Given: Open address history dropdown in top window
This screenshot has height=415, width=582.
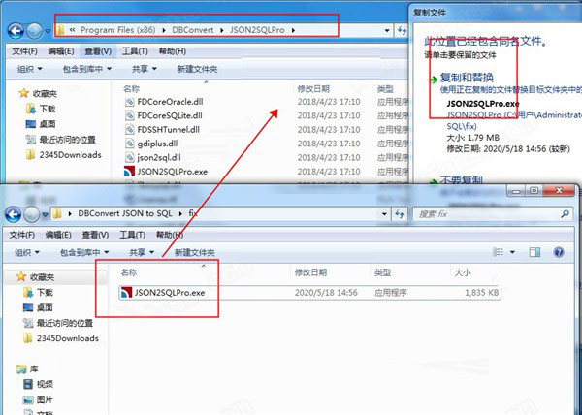Looking at the screenshot, I should pos(387,31).
